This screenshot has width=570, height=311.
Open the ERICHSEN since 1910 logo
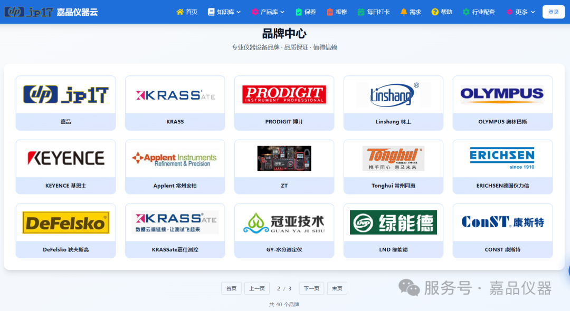tap(502, 158)
